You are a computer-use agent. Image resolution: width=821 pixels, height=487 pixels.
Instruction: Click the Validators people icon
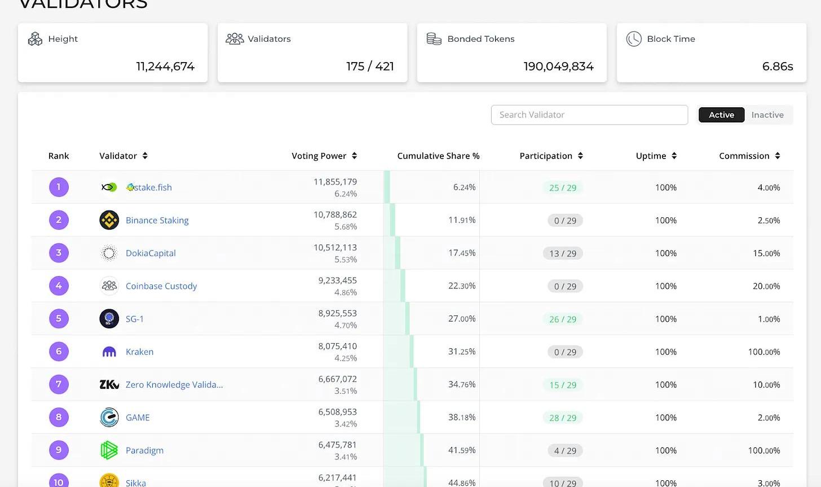click(x=235, y=39)
